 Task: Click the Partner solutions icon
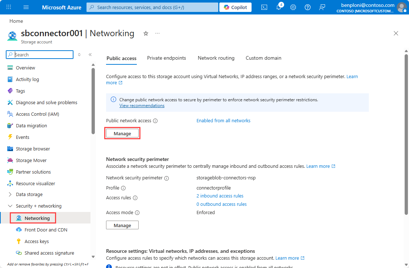click(x=10, y=172)
